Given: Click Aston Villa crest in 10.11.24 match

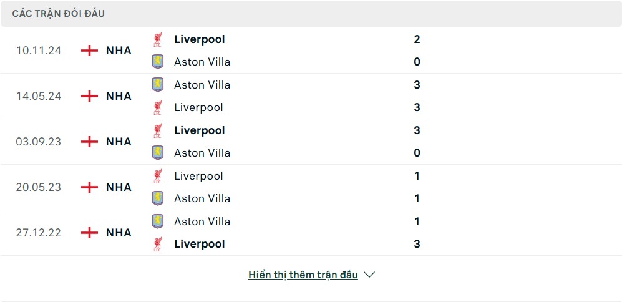Looking at the screenshot, I should click(x=158, y=62).
